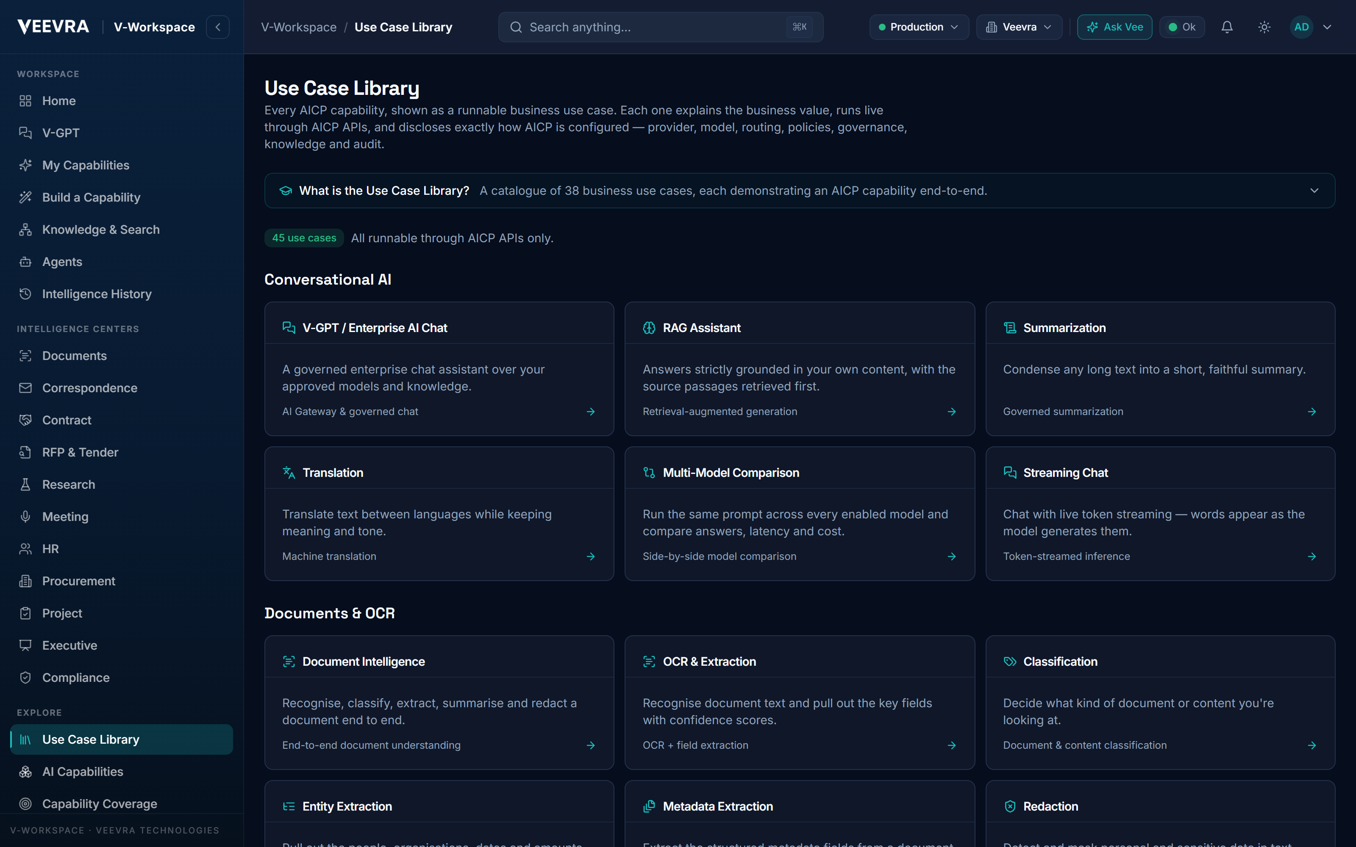Open My Capabilities in the sidebar
Viewport: 1356px width, 847px height.
pos(121,165)
